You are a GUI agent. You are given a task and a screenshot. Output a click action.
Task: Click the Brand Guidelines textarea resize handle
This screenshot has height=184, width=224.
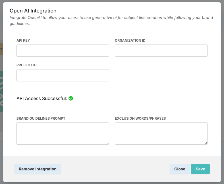click(x=107, y=143)
